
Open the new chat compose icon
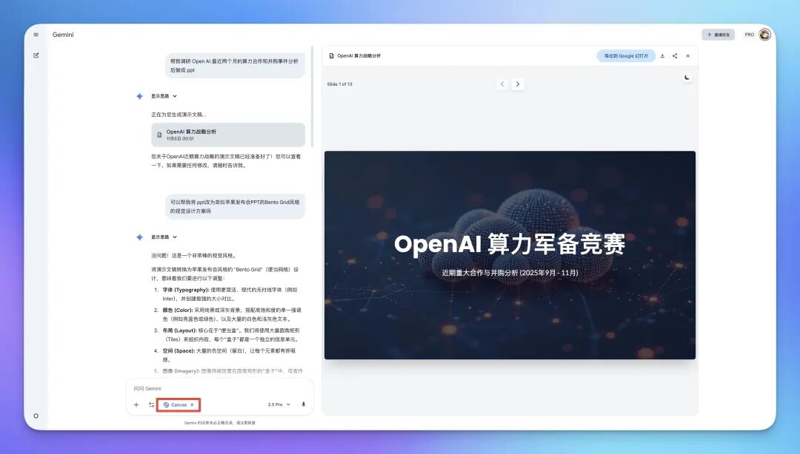click(x=36, y=55)
